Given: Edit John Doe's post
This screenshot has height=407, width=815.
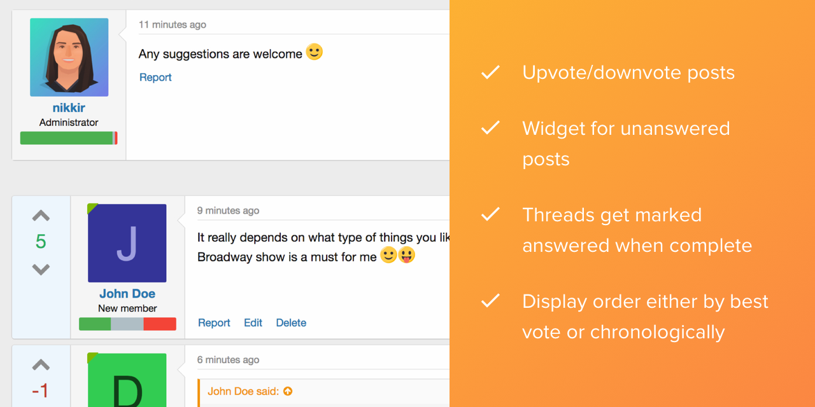Looking at the screenshot, I should click(253, 323).
